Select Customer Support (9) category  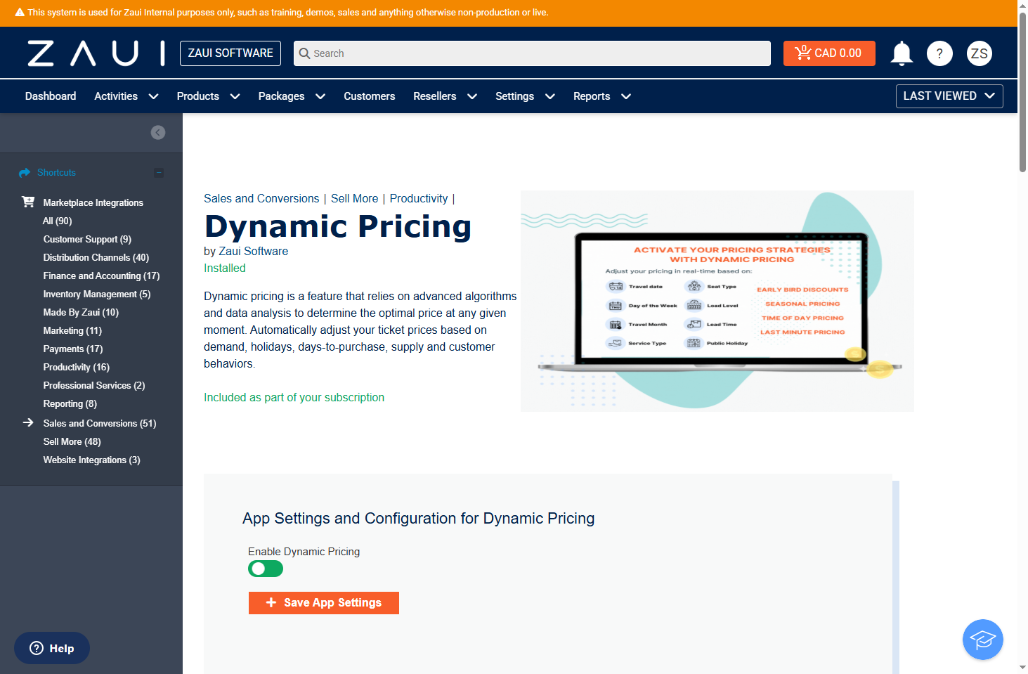click(87, 239)
